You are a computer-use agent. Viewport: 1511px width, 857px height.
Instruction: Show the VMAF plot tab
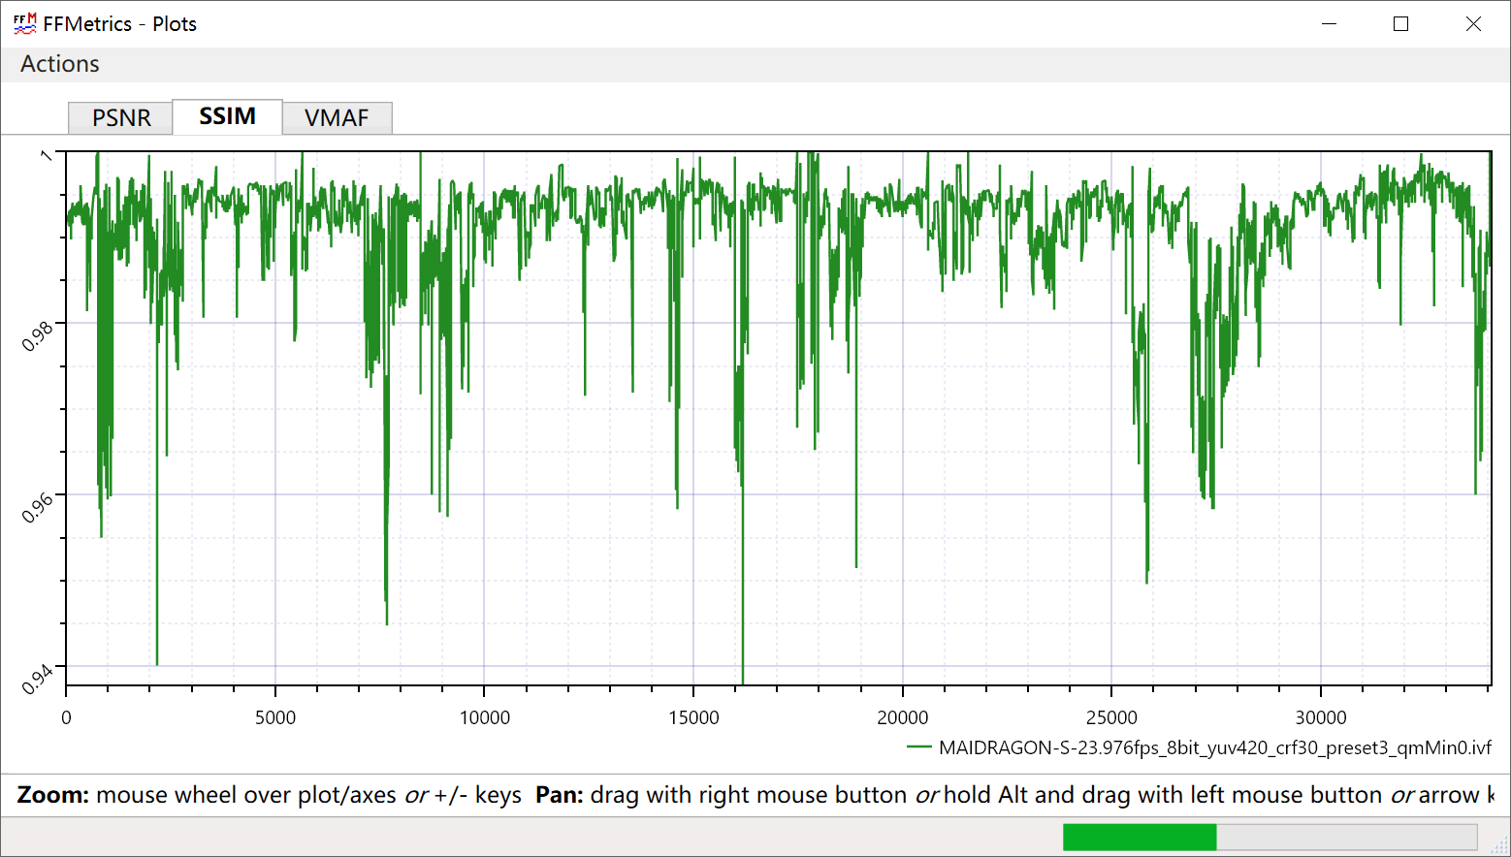pos(337,118)
